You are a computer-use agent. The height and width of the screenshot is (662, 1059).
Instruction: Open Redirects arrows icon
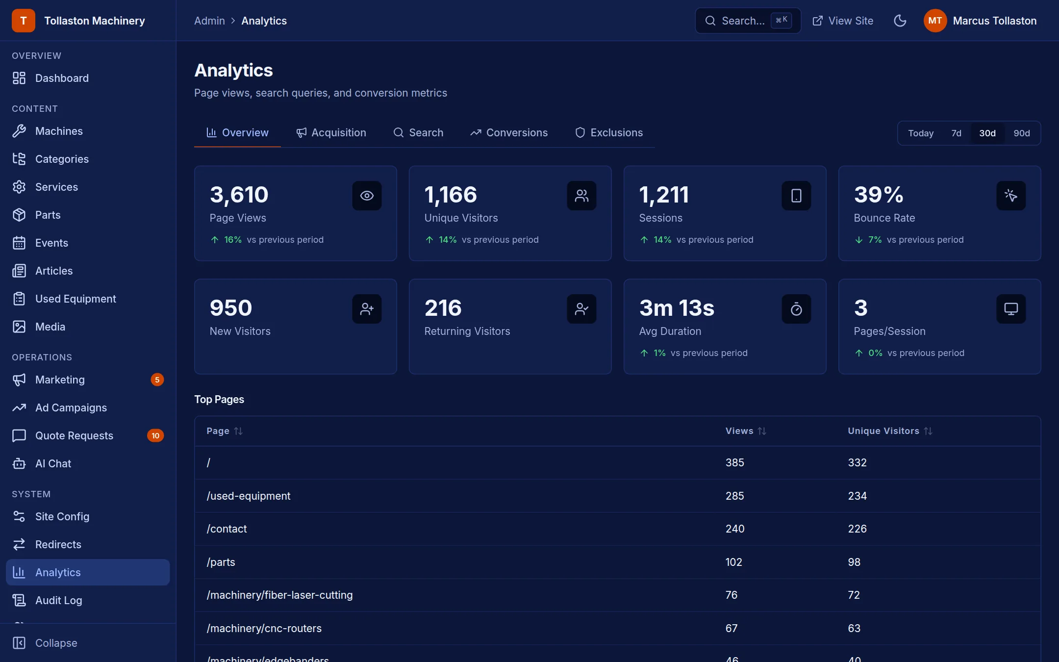point(19,544)
